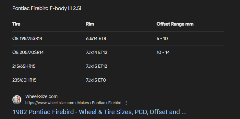Click the OE 195/75SR14 tire cell
Image resolution: width=240 pixels, height=119 pixels.
pos(27,38)
